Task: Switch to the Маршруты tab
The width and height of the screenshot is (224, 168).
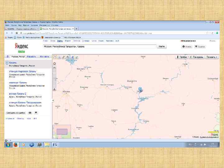Action: [31, 57]
